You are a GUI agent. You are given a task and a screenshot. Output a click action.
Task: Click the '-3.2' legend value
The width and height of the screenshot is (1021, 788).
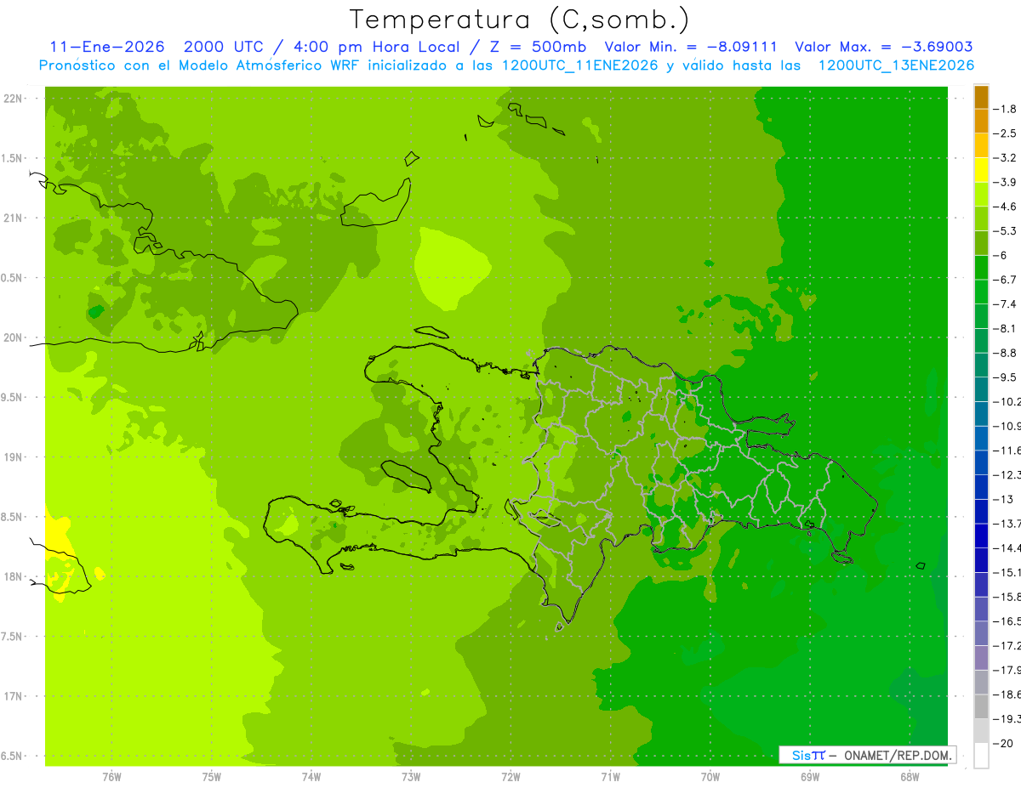click(1007, 158)
